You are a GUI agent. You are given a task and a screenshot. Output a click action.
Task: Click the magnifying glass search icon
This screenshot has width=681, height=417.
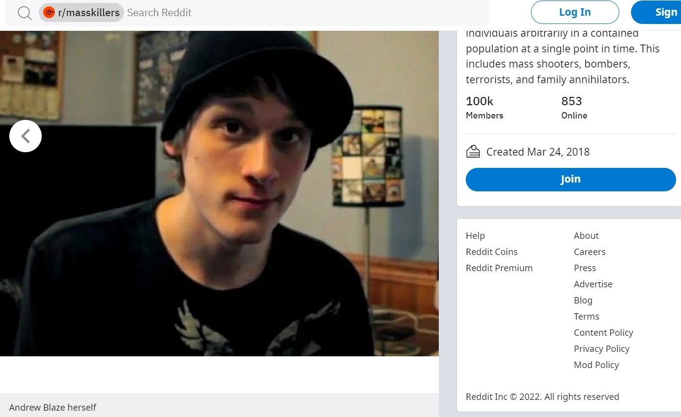[25, 13]
